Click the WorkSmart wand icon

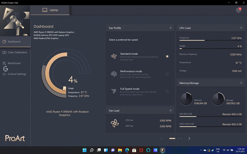pos(4,63)
